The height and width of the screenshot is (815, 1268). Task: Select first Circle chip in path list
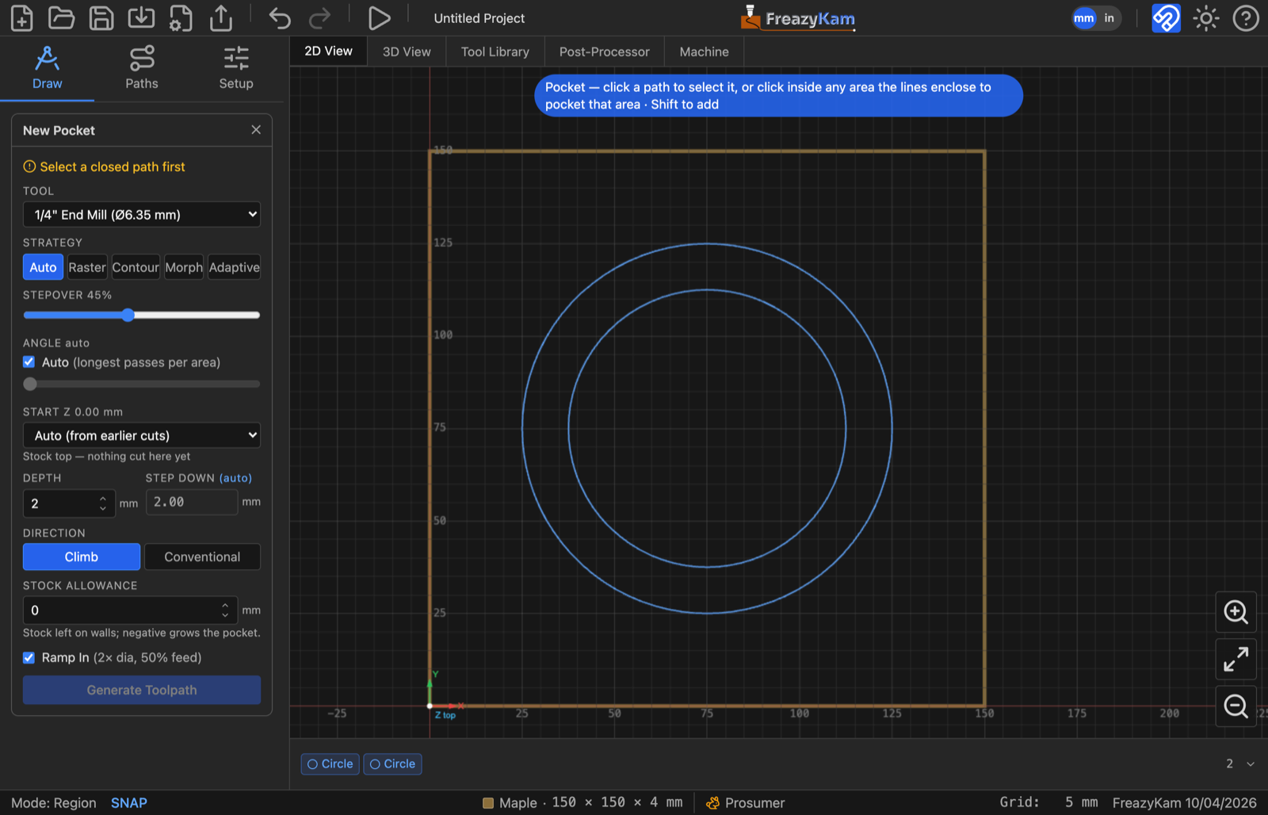tap(330, 763)
